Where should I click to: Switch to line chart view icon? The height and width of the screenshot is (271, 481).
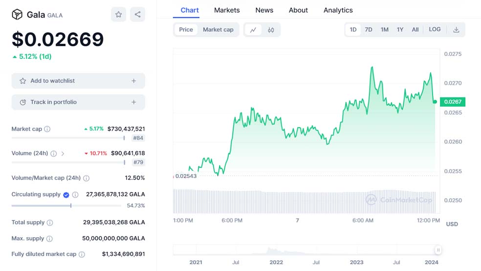253,30
